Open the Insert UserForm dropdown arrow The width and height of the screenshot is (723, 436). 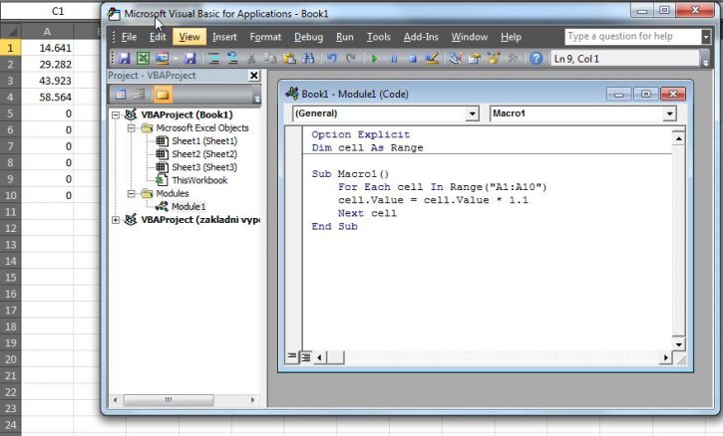[175, 59]
